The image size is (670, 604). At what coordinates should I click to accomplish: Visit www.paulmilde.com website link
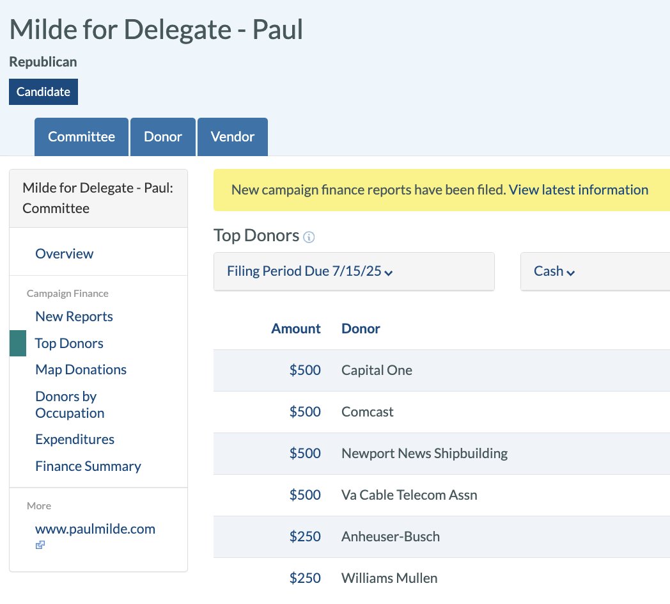[x=95, y=529]
